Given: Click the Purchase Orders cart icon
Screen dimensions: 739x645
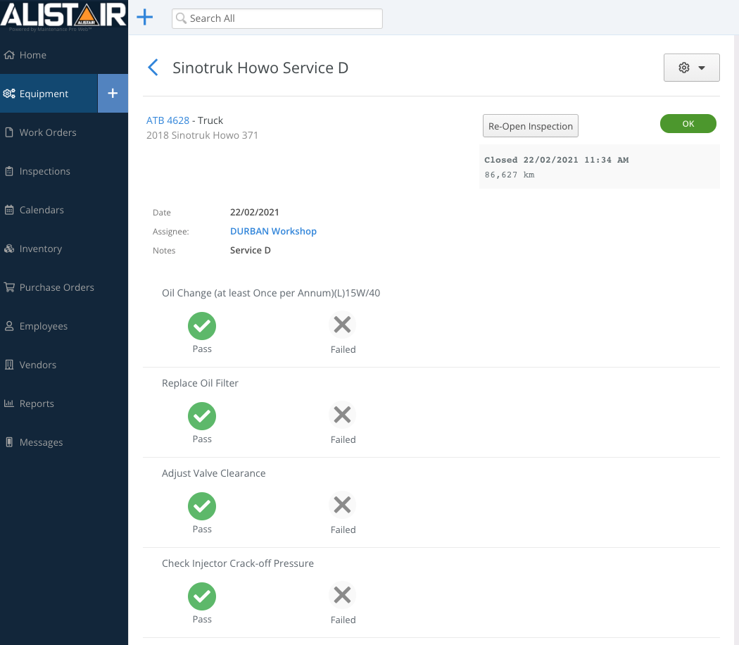Looking at the screenshot, I should pyautogui.click(x=9, y=287).
